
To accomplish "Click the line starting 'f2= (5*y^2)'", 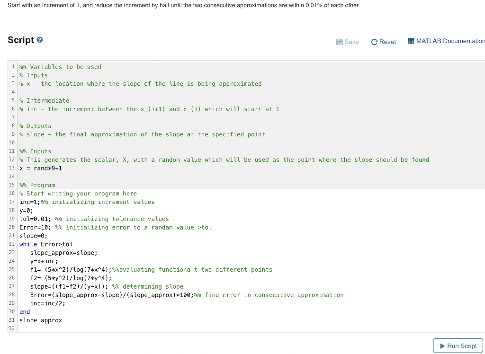I will 71,278.
